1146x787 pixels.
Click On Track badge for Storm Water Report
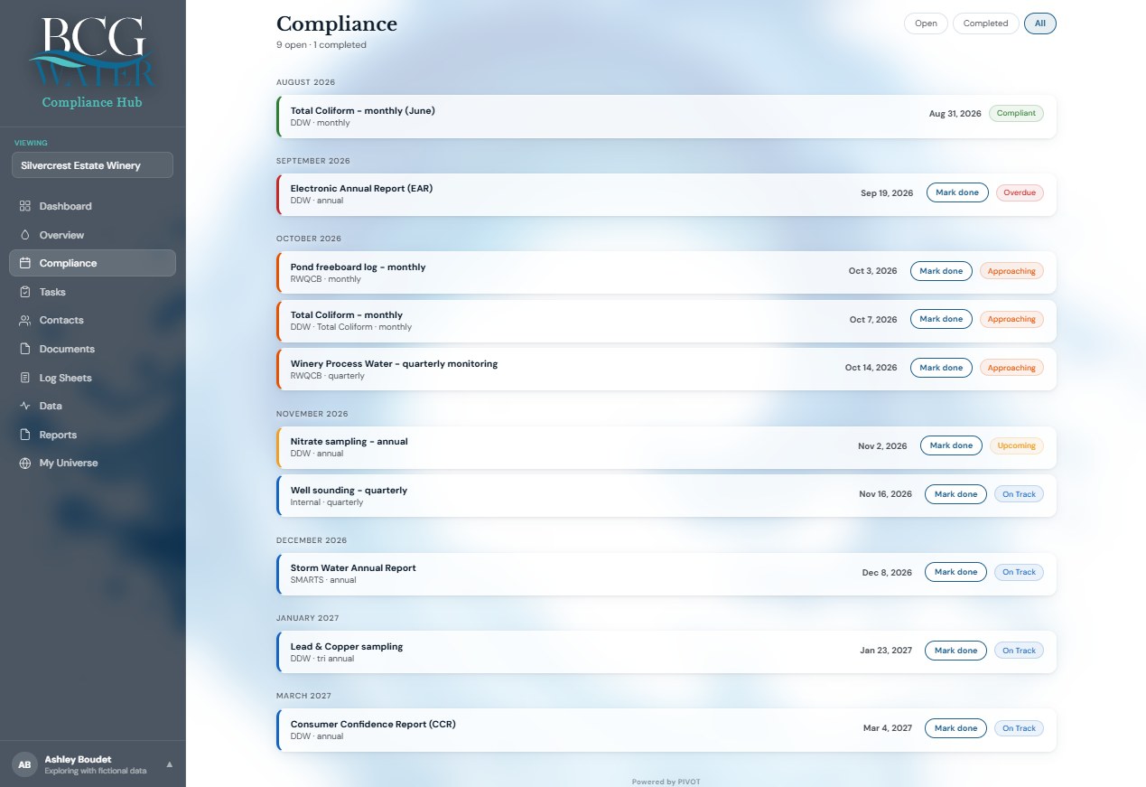click(x=1019, y=572)
